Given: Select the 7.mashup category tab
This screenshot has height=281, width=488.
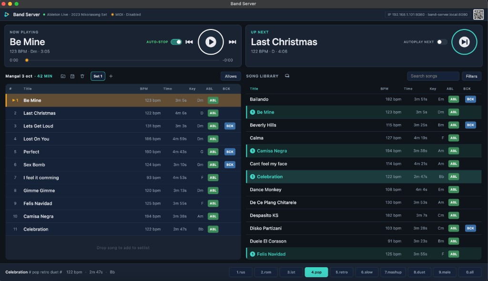Looking at the screenshot, I should coord(393,272).
